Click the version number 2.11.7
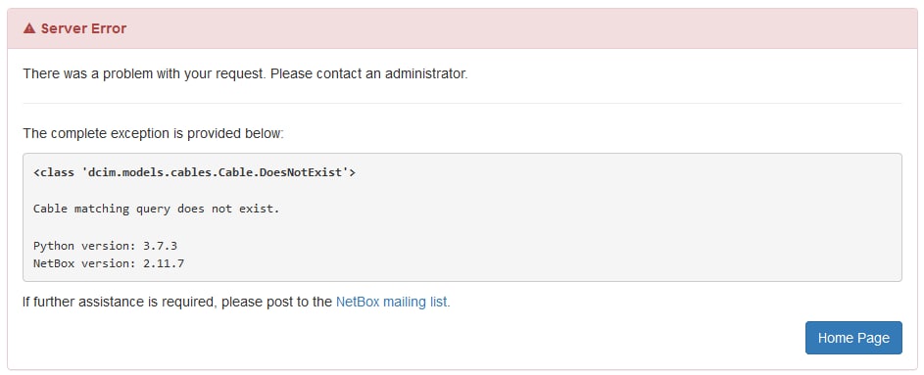This screenshot has height=375, width=924. pos(164,263)
